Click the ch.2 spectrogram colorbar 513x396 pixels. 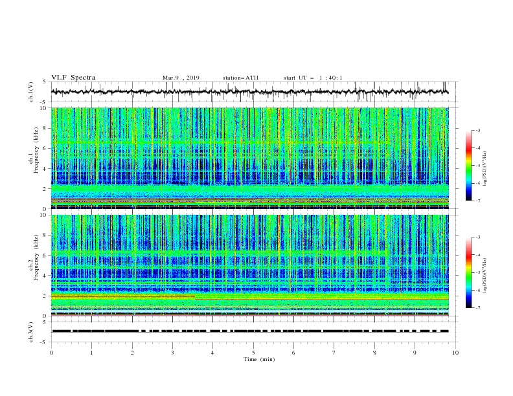[x=468, y=272]
